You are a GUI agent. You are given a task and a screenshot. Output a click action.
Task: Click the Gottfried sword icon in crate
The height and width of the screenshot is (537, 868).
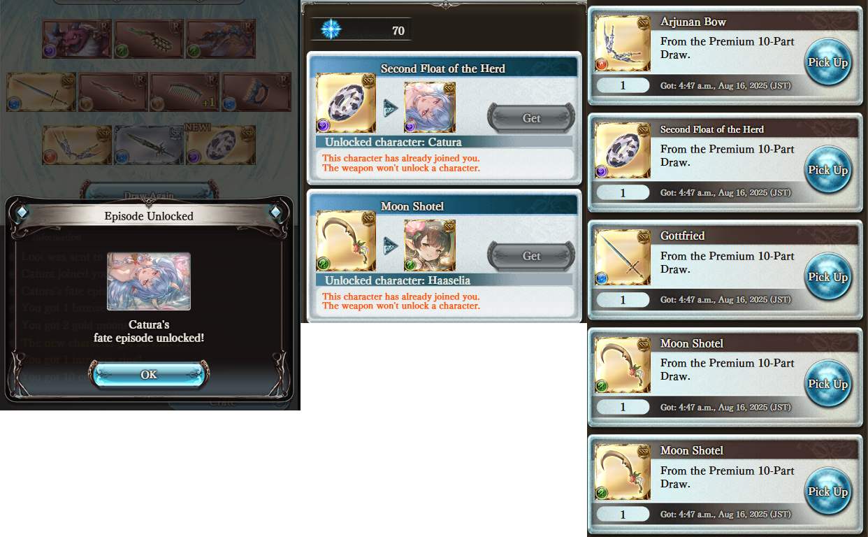coord(623,258)
